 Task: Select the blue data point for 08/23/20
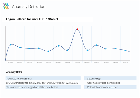click(x=68, y=50)
